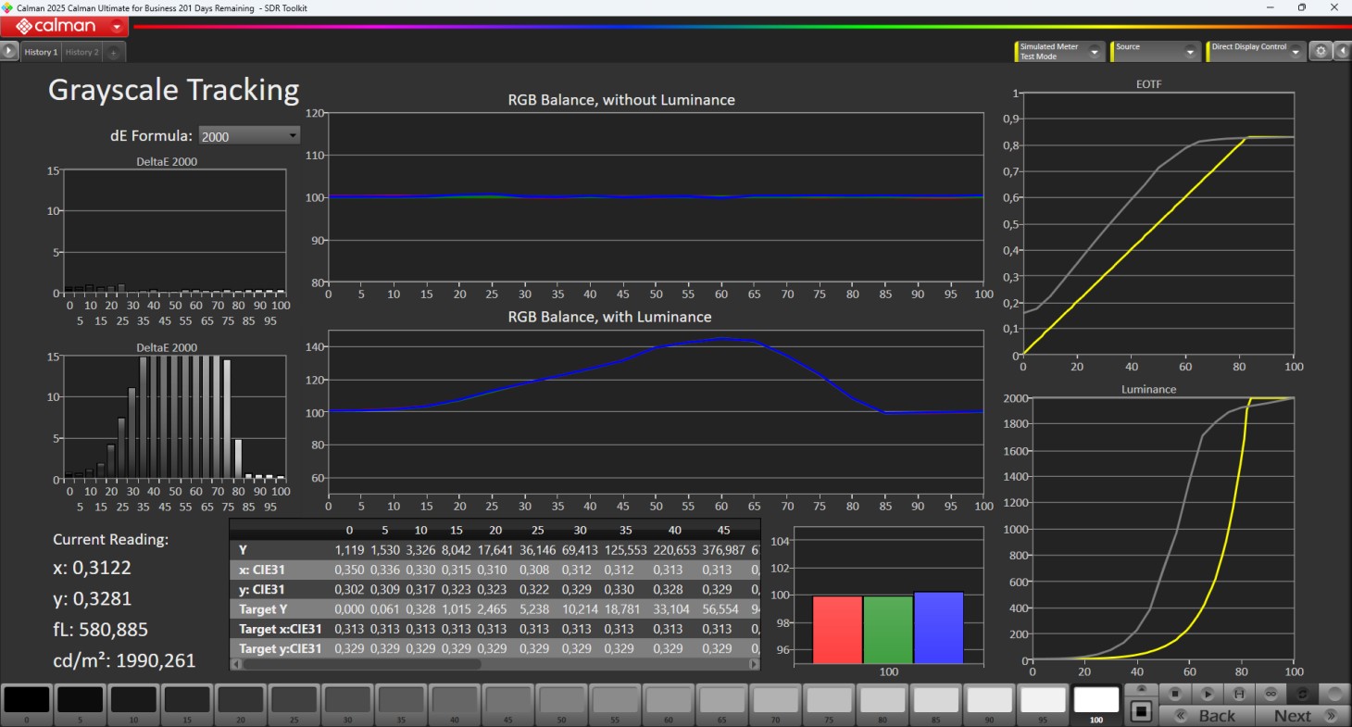Open the dE Formula dropdown
1352x727 pixels.
coord(249,136)
